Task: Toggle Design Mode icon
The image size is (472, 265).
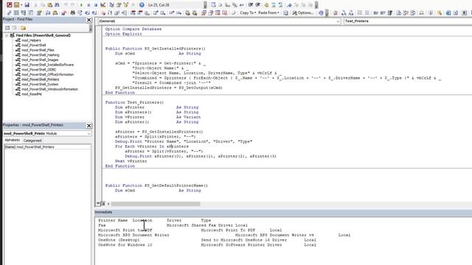Action: [103, 5]
